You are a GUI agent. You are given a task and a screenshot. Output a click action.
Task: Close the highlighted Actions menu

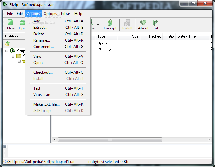point(33,14)
